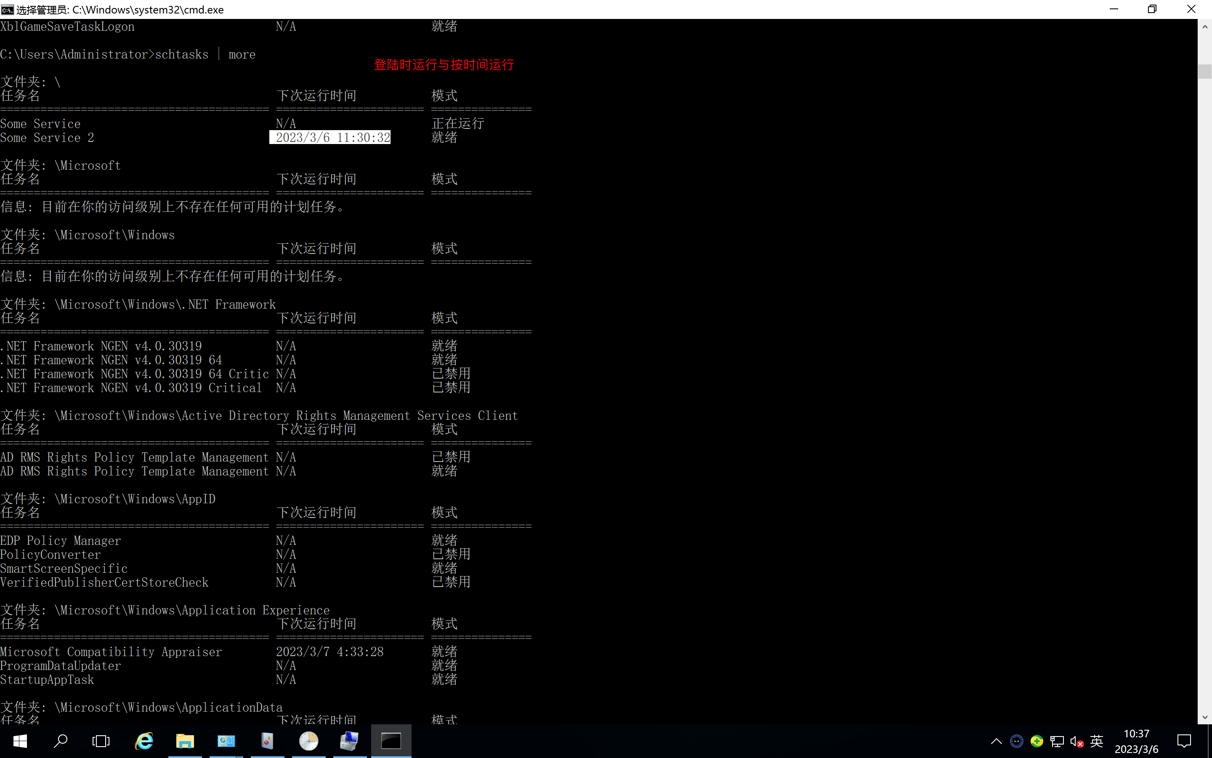Click the StartupAppTask task name
Viewport: 1212px width, 758px height.
click(47, 680)
